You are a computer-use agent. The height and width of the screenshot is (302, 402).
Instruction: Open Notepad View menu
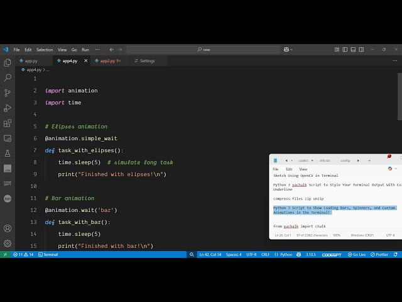[x=303, y=169]
